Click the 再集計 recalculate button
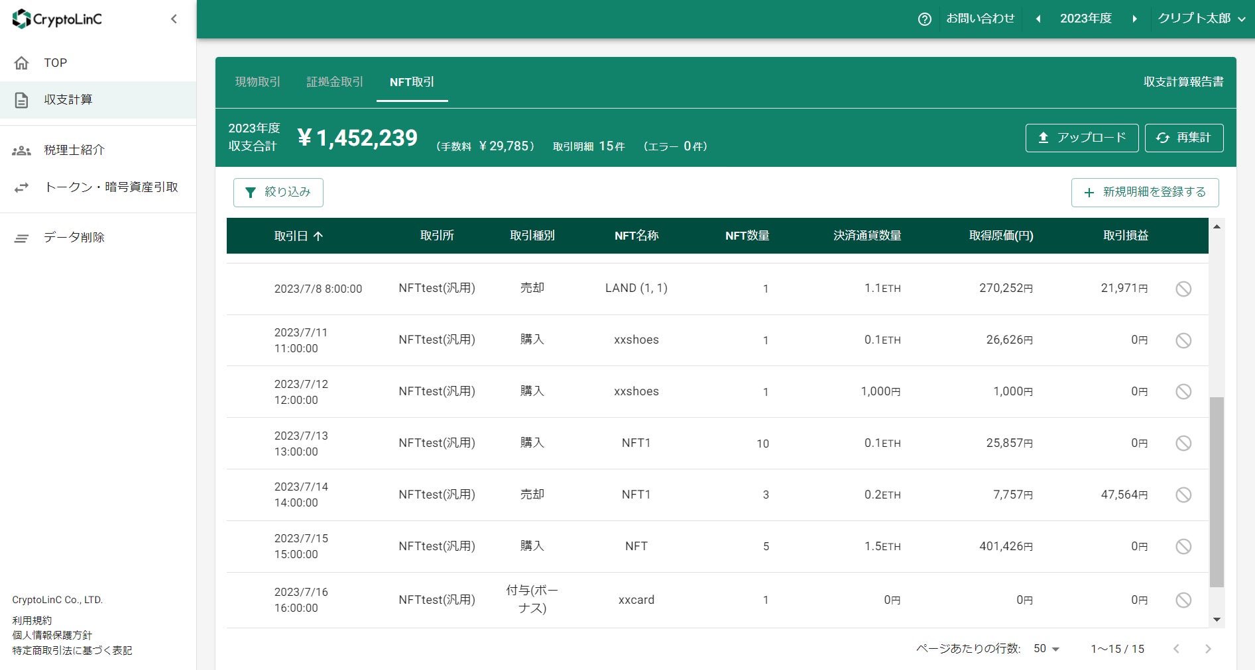This screenshot has height=670, width=1255. [1183, 138]
